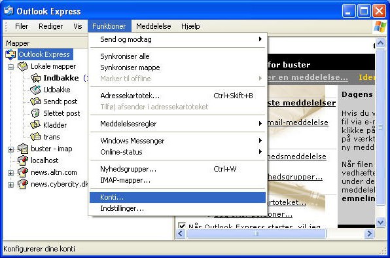390x258 pixels.
Task: Expand the news.cybercity.dk node
Action: (x=10, y=185)
